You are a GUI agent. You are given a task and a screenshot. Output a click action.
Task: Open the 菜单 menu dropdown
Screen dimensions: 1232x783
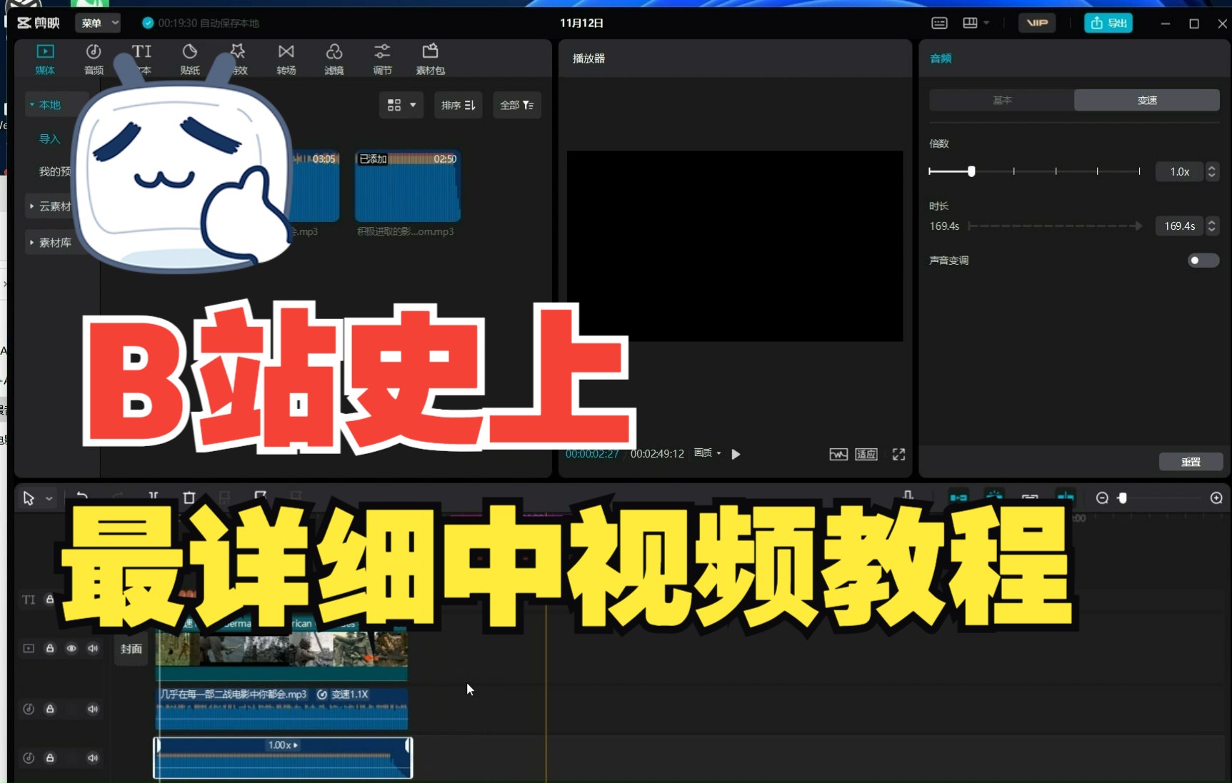coord(98,23)
